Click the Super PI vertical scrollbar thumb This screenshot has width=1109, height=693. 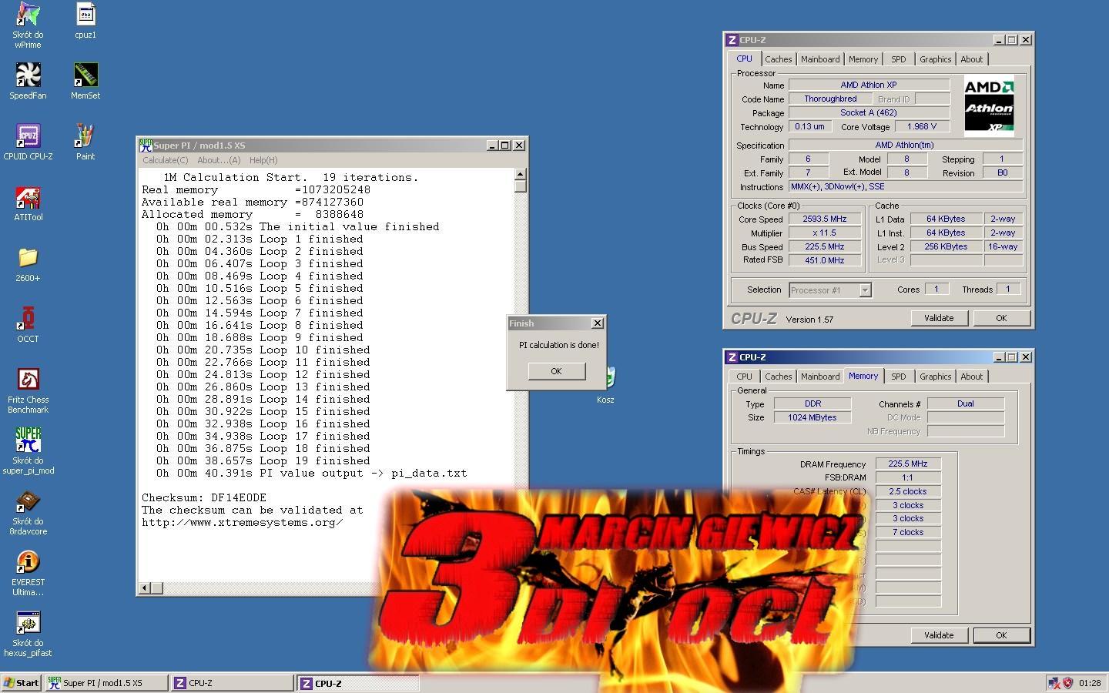(x=521, y=186)
